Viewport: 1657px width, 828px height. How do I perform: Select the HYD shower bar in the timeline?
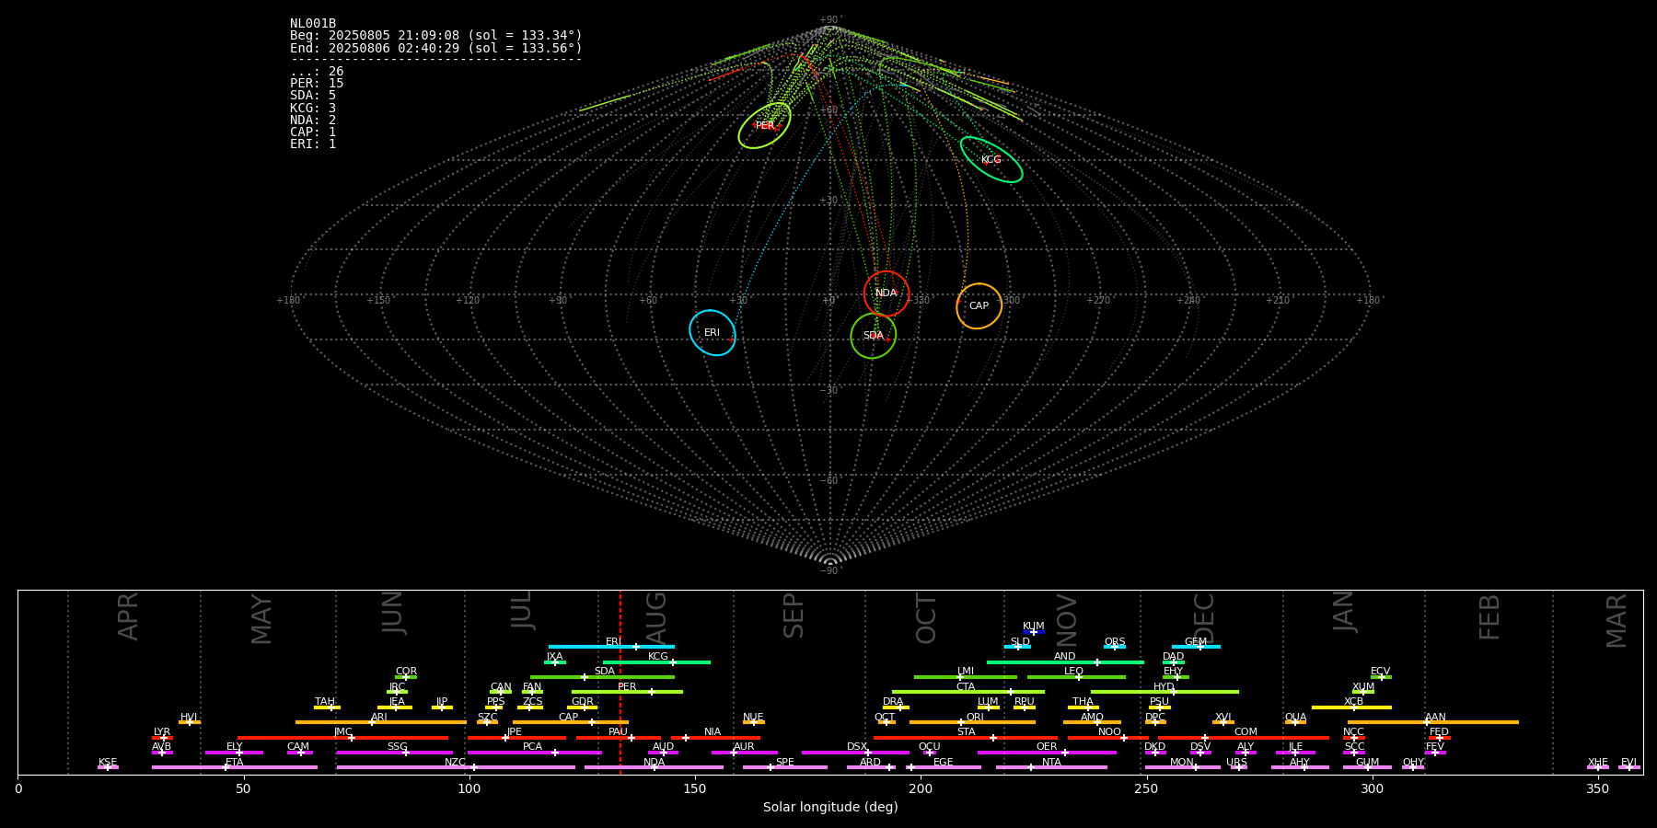pos(1165,692)
